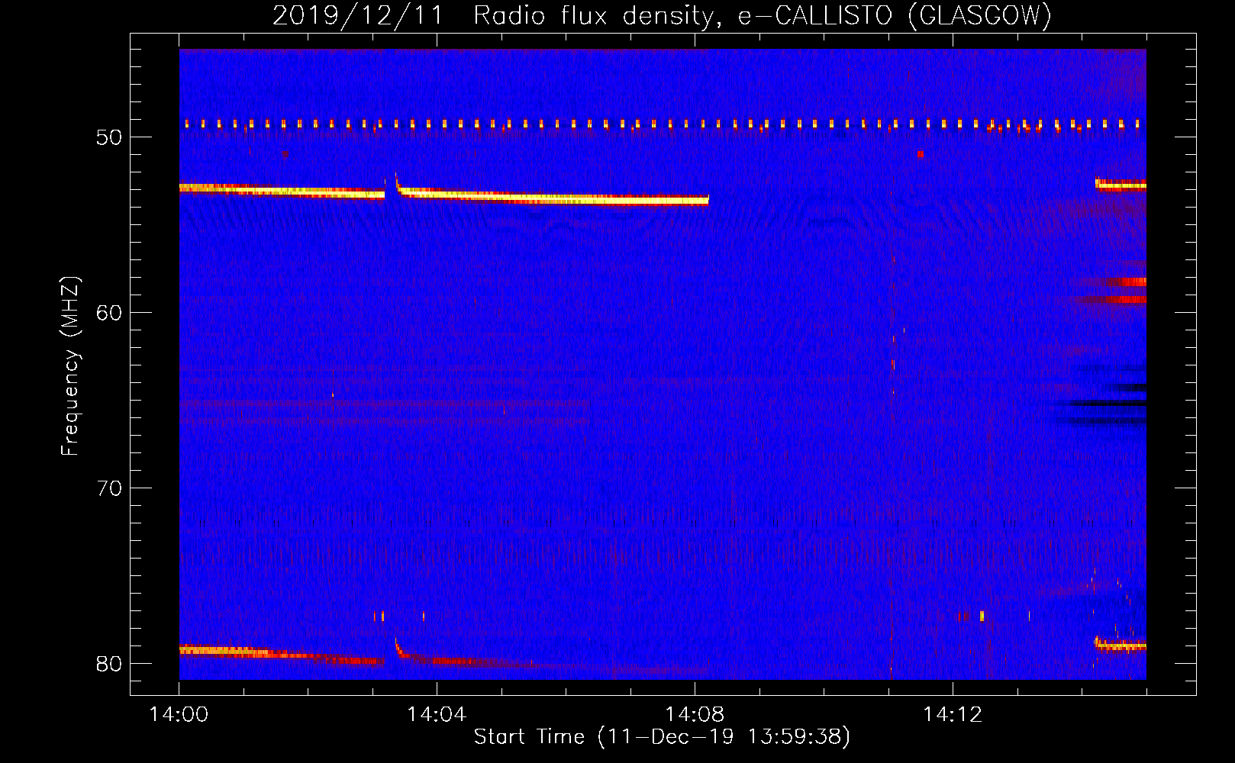Screen dimensions: 1235x763
Task: Click the e-CALLISTO (GLASGOW) station label in title
Action: (x=895, y=15)
